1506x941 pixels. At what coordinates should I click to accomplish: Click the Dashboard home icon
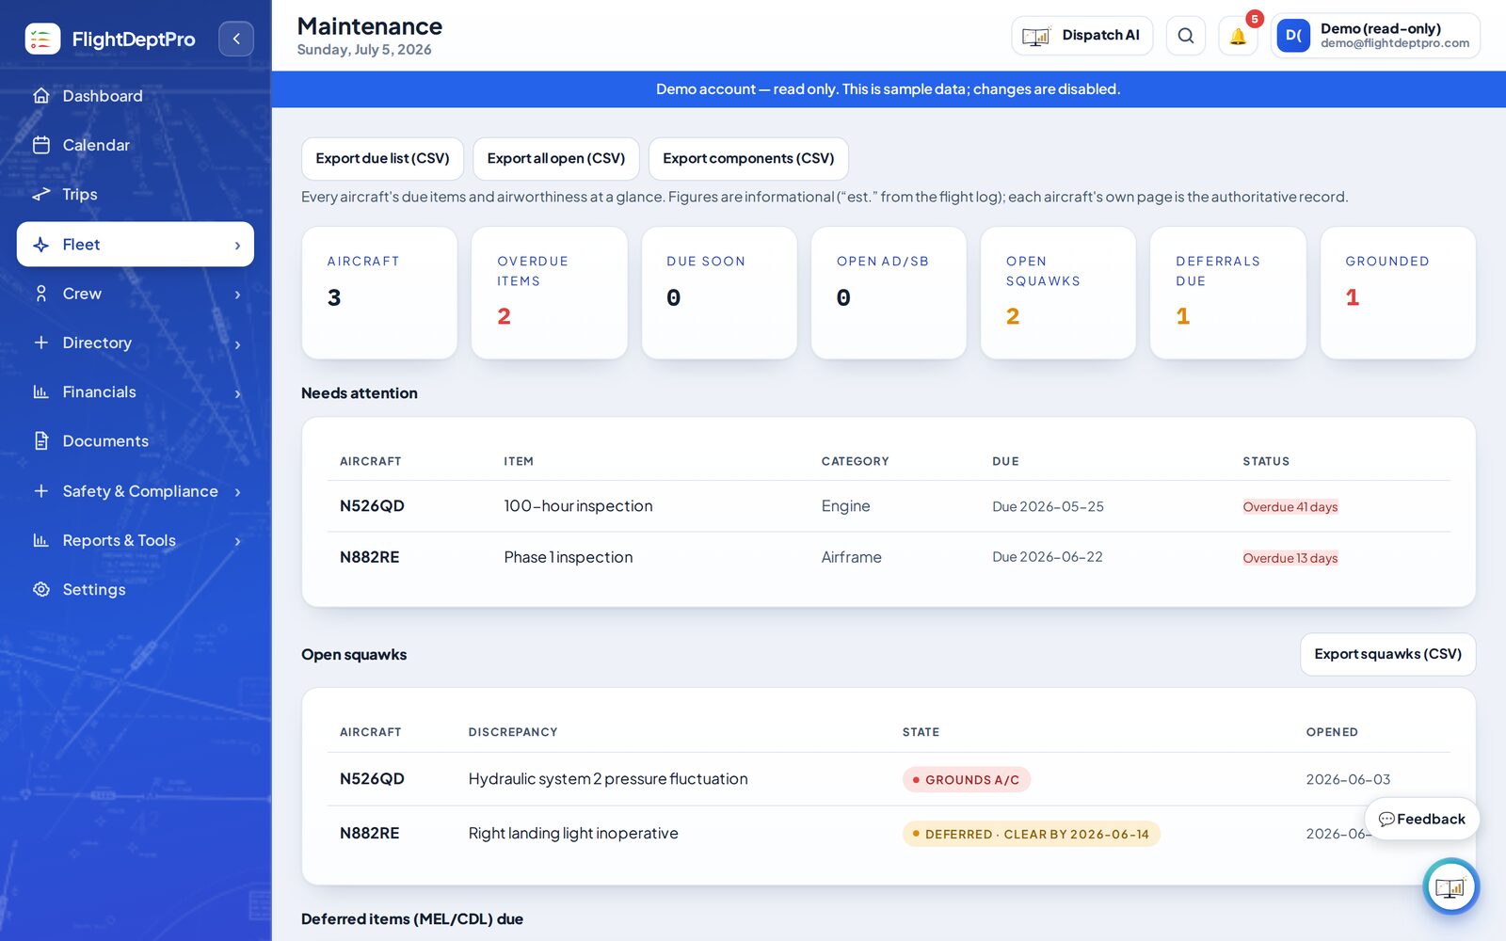coord(40,96)
